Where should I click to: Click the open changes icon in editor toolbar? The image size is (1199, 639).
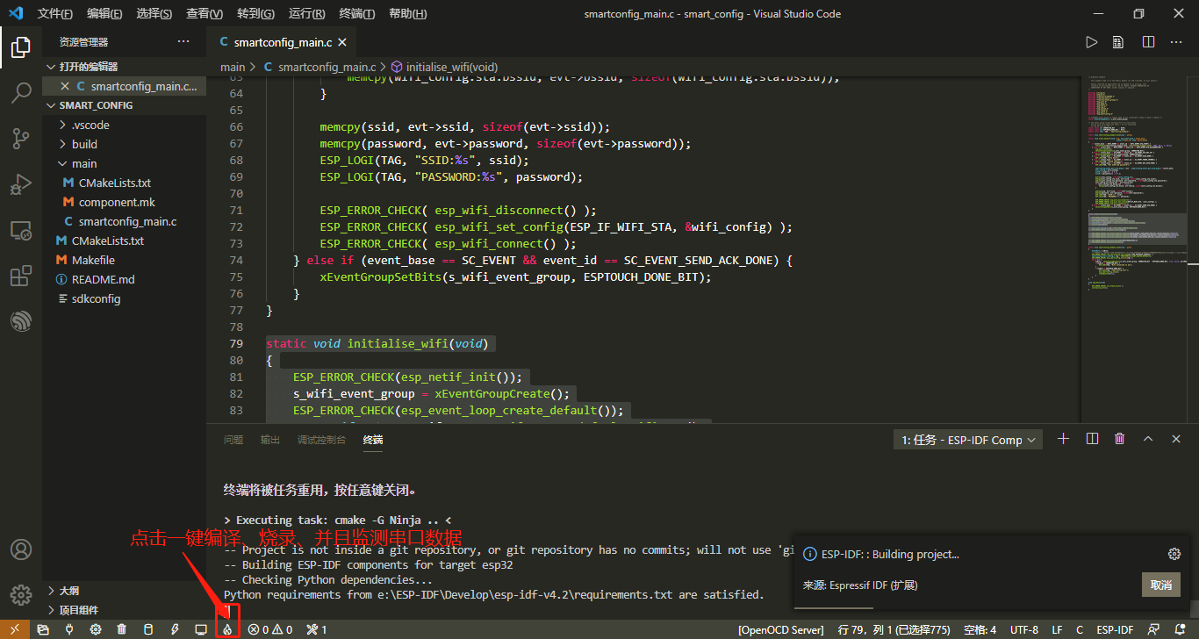point(1118,42)
